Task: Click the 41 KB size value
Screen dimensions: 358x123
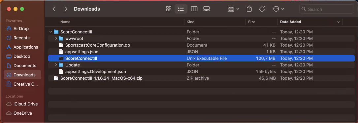Action: pyautogui.click(x=269, y=45)
